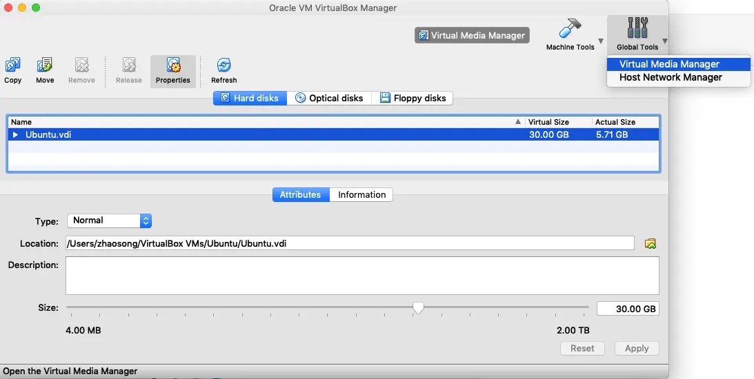Click the 30.00 GB virtual size cell
This screenshot has width=754, height=379.
tap(548, 134)
